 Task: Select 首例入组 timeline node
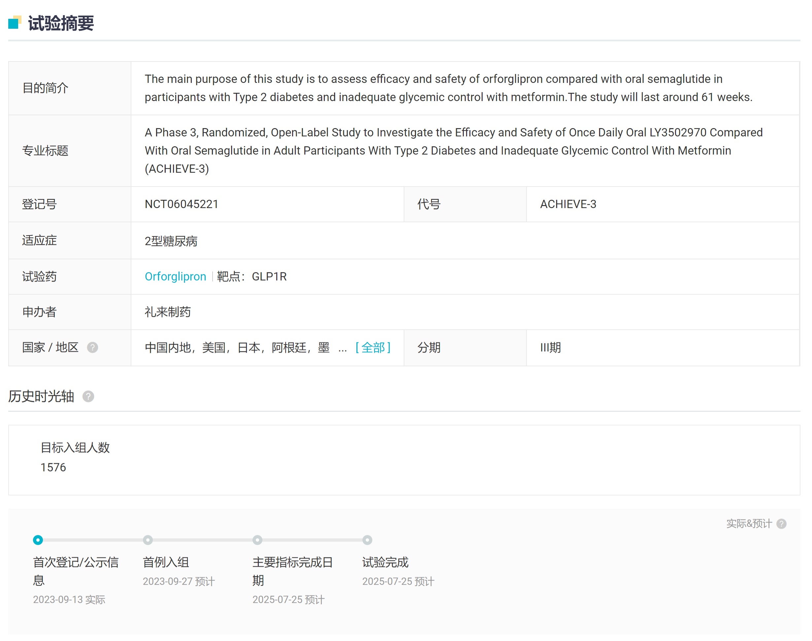coord(148,540)
